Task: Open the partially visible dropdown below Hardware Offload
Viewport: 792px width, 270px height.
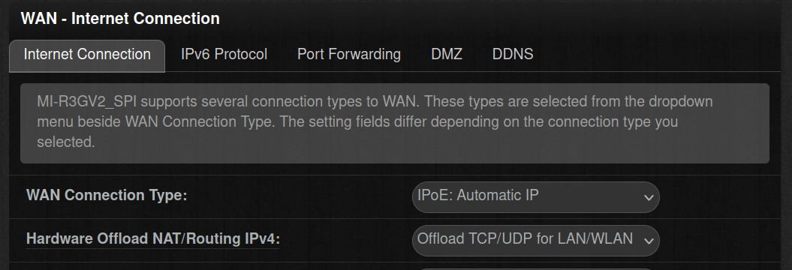Action: [536, 268]
